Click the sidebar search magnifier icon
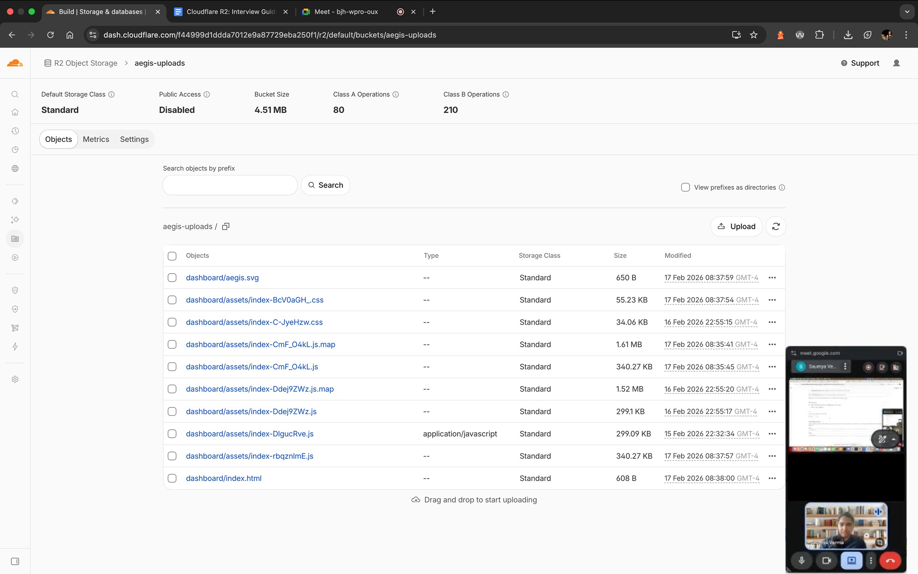 coord(15,94)
